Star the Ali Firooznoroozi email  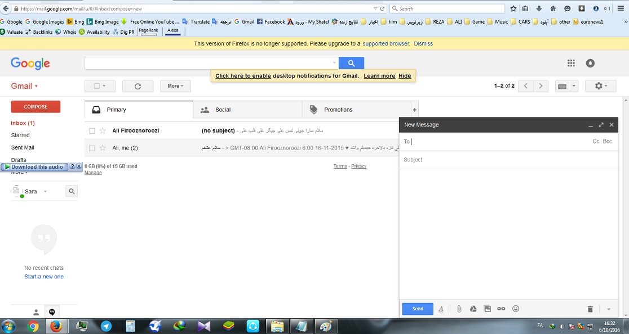pyautogui.click(x=103, y=130)
